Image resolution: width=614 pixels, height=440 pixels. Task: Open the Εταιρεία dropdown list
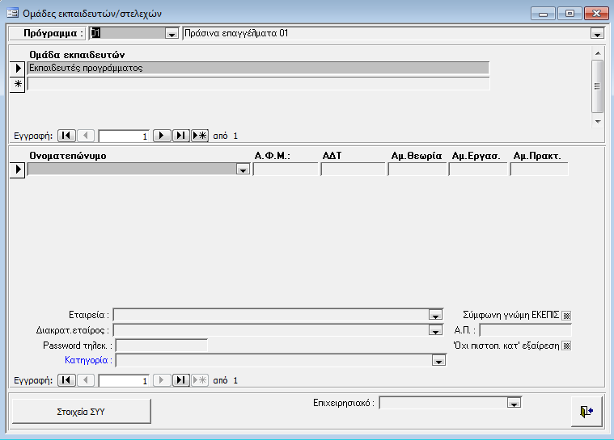click(x=435, y=315)
